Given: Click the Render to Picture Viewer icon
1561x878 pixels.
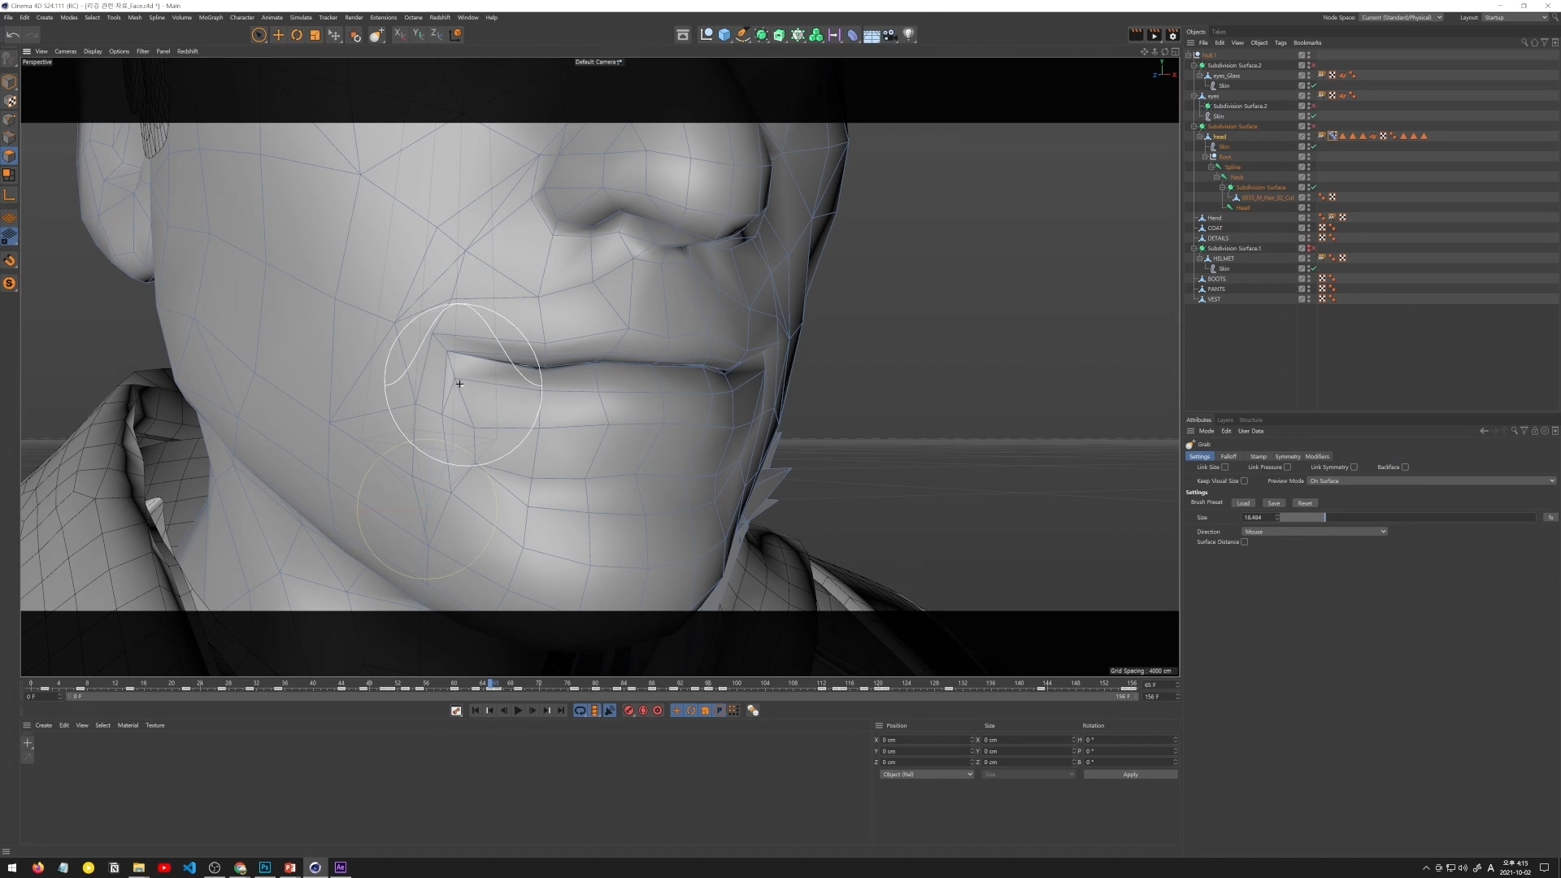Looking at the screenshot, I should coord(1154,34).
